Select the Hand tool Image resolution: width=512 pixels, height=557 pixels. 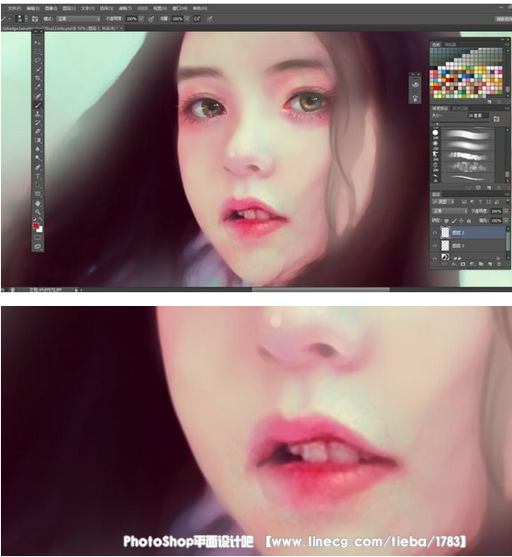38,203
